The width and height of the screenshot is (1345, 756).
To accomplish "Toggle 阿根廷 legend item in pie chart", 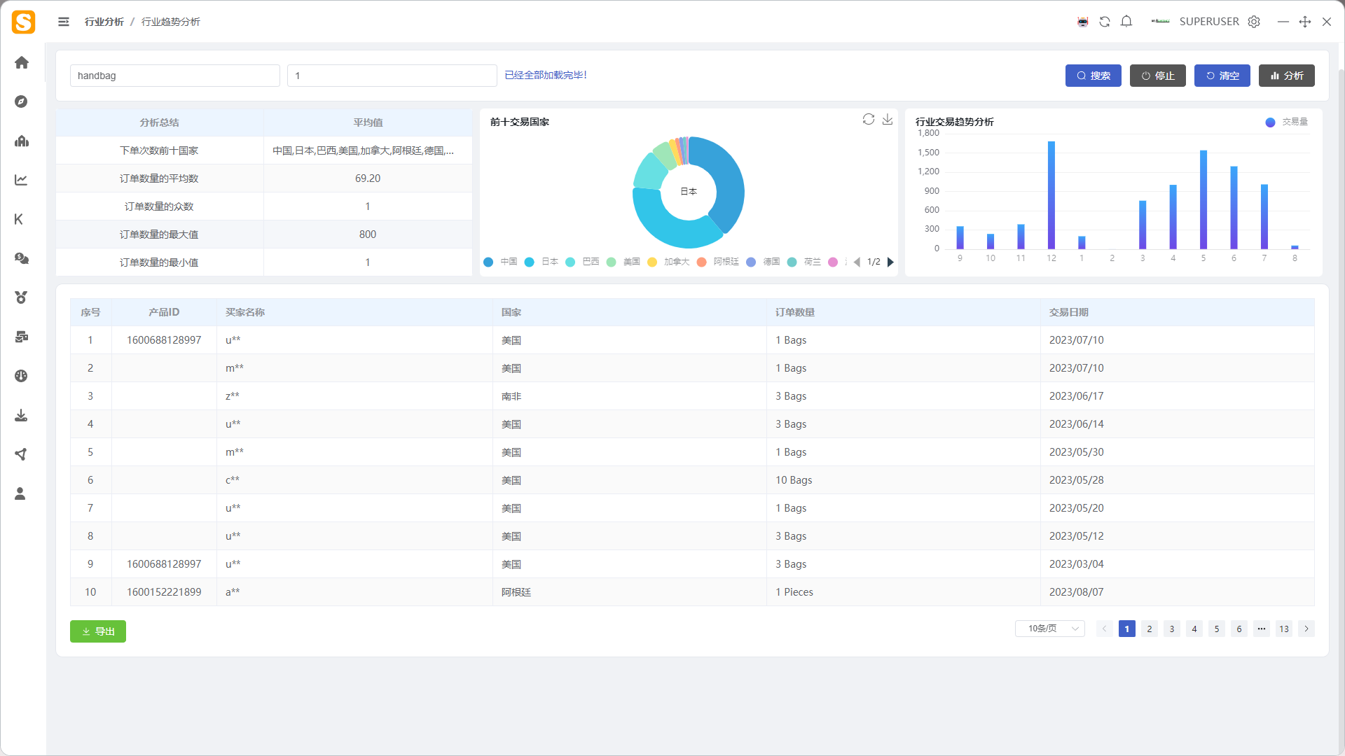I will pyautogui.click(x=718, y=262).
